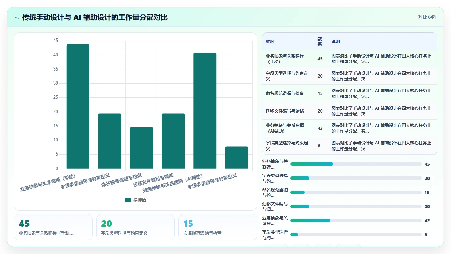451x254 pixels.
Task: Select the 迁移文件编写与调试 chart bar
Action: [173, 141]
